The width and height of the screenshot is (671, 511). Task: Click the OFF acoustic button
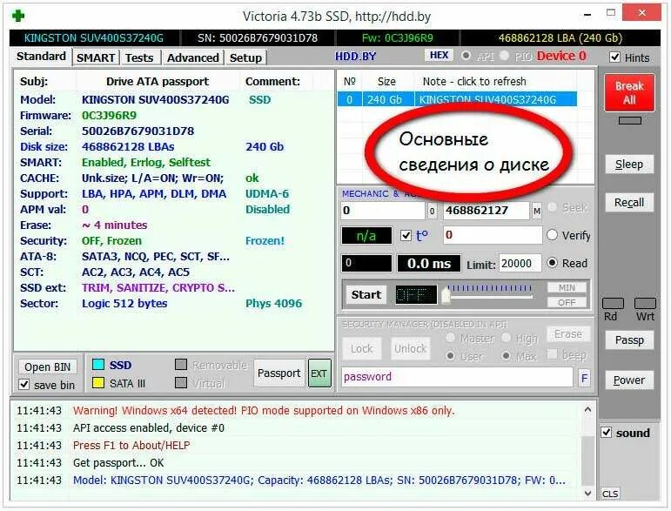point(567,302)
